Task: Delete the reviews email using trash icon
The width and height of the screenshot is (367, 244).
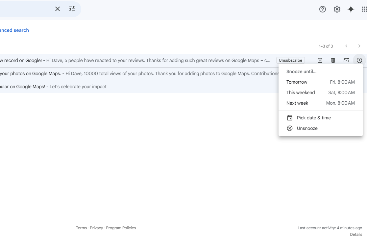Action: click(x=333, y=60)
